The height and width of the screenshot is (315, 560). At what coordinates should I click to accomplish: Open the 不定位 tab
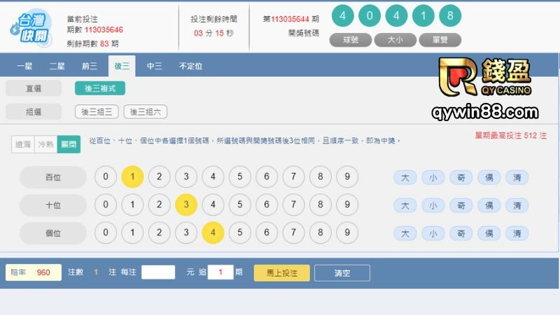(x=190, y=66)
